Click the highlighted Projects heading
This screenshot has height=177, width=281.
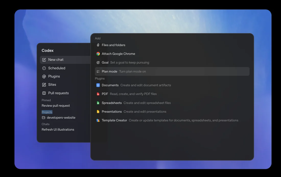pos(47,112)
